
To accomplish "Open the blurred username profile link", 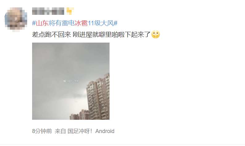I will click(48, 11).
